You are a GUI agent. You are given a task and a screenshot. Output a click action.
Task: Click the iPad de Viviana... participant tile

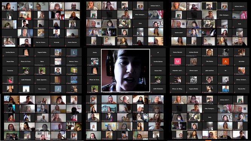pyautogui.click(x=41, y=42)
